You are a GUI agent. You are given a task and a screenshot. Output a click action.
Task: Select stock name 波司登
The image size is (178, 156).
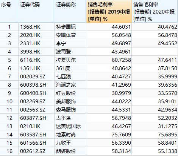64,52
